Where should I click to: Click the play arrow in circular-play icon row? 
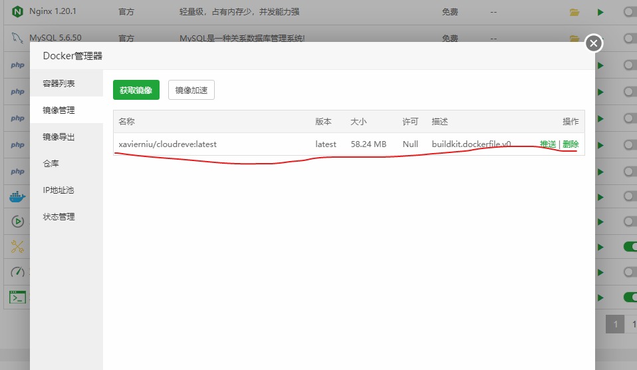(600, 222)
